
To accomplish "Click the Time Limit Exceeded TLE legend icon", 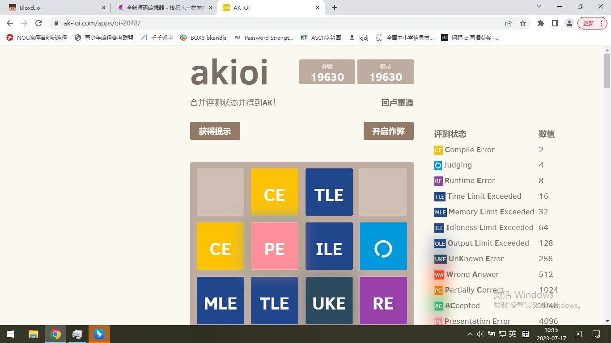I will click(440, 197).
